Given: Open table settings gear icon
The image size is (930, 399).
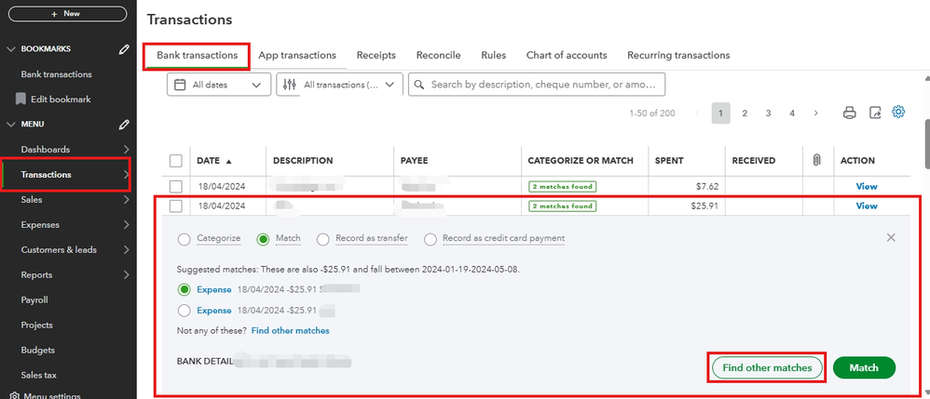Looking at the screenshot, I should click(x=899, y=113).
